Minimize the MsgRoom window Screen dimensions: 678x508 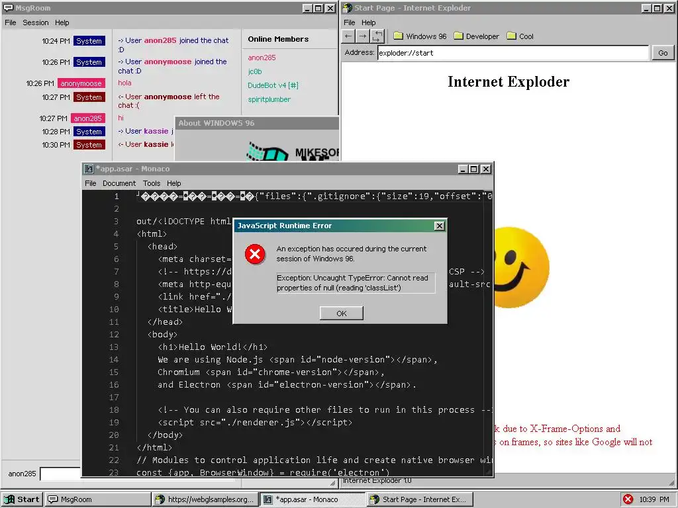(307, 8)
